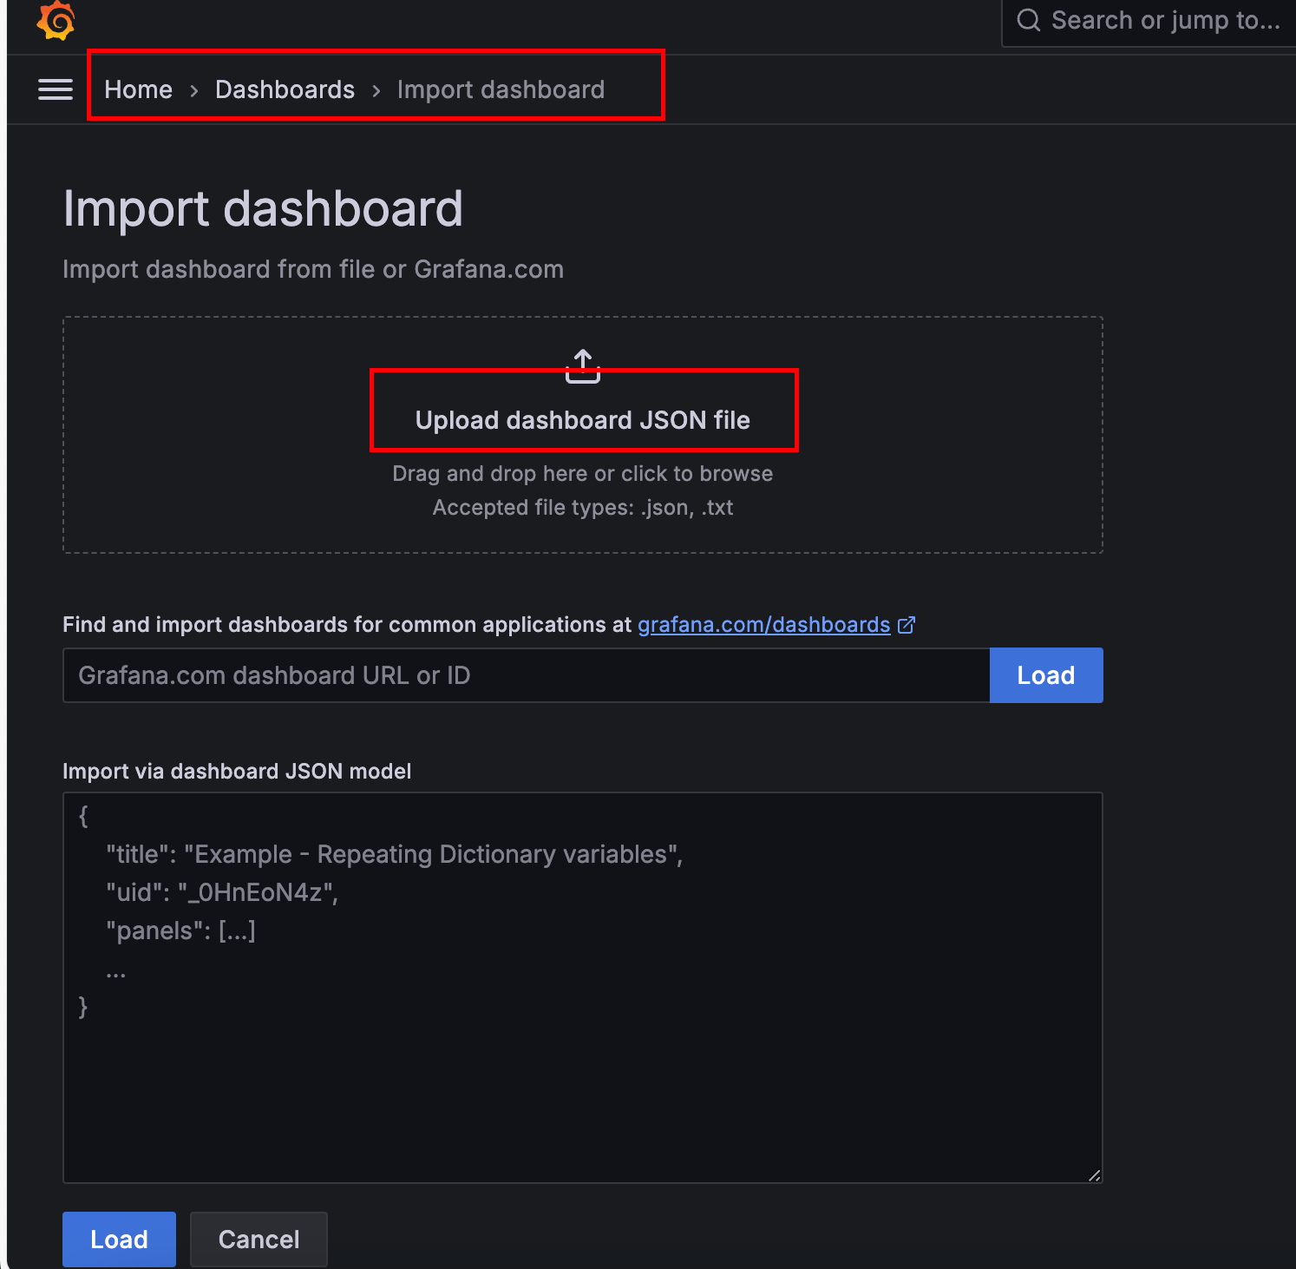Open the hamburger navigation menu
The height and width of the screenshot is (1269, 1296).
click(x=56, y=89)
